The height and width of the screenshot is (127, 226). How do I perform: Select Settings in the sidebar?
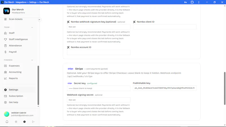(x=19, y=90)
